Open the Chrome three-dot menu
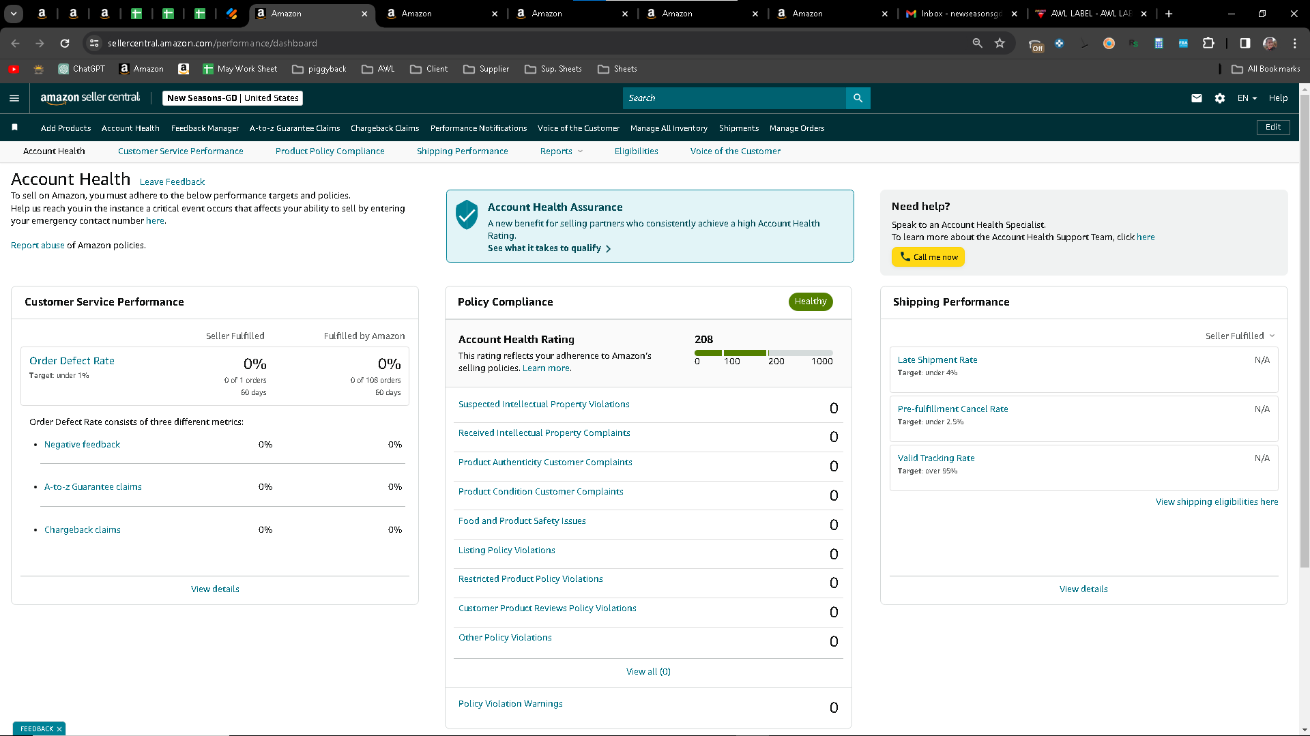This screenshot has width=1310, height=736. point(1294,43)
